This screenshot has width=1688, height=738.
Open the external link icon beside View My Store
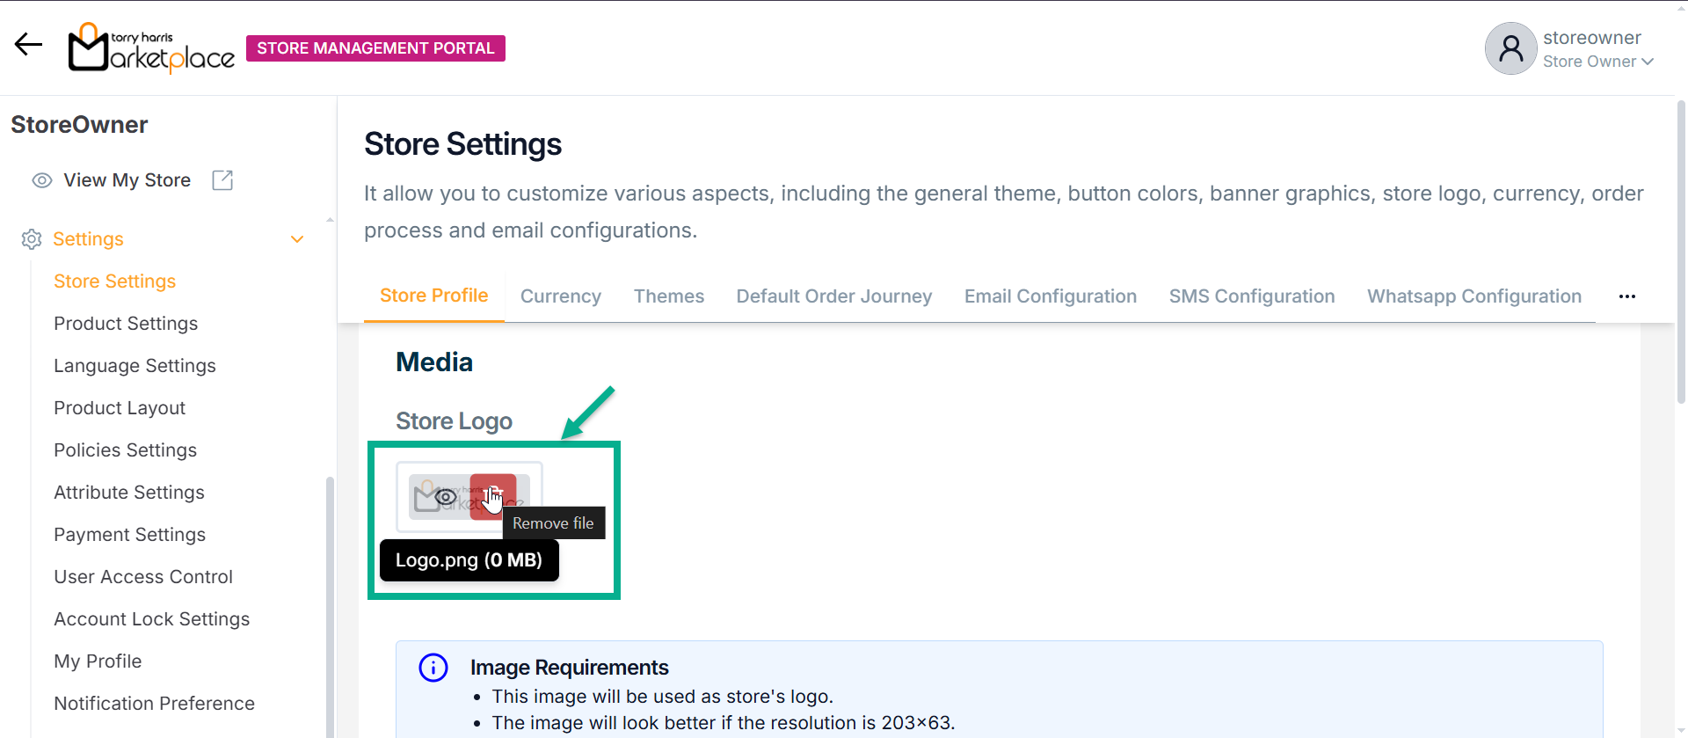click(x=222, y=180)
